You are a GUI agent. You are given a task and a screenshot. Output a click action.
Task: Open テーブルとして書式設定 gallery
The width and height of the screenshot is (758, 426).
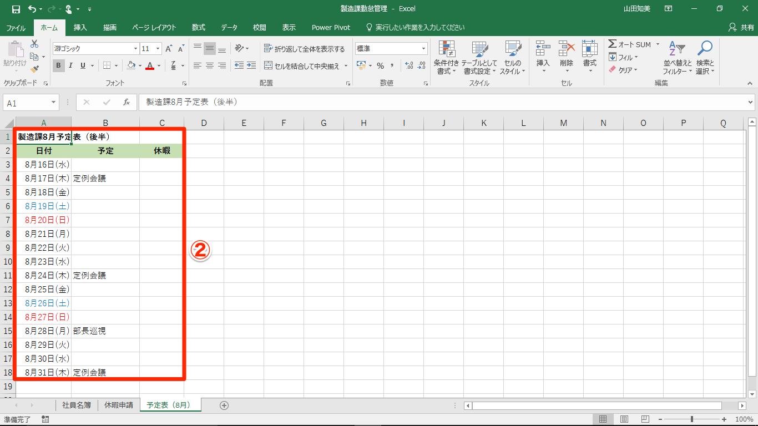[480, 58]
